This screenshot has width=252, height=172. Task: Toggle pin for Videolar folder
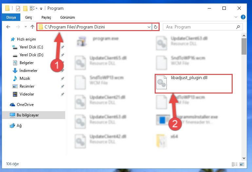click(62, 94)
